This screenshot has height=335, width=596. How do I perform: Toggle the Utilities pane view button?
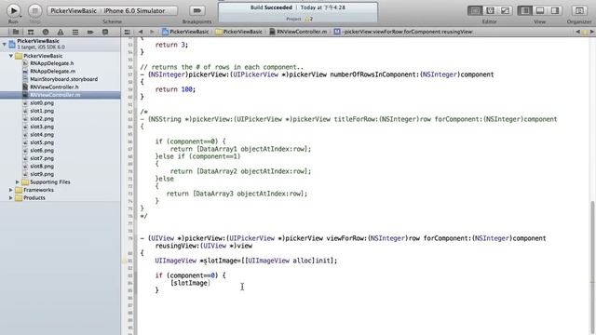point(555,10)
